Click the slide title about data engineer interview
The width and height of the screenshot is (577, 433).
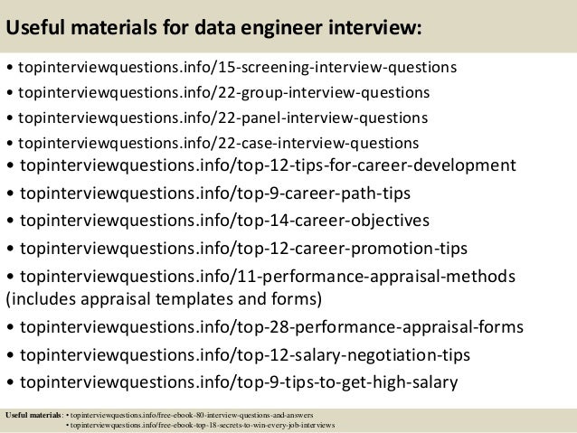213,29
